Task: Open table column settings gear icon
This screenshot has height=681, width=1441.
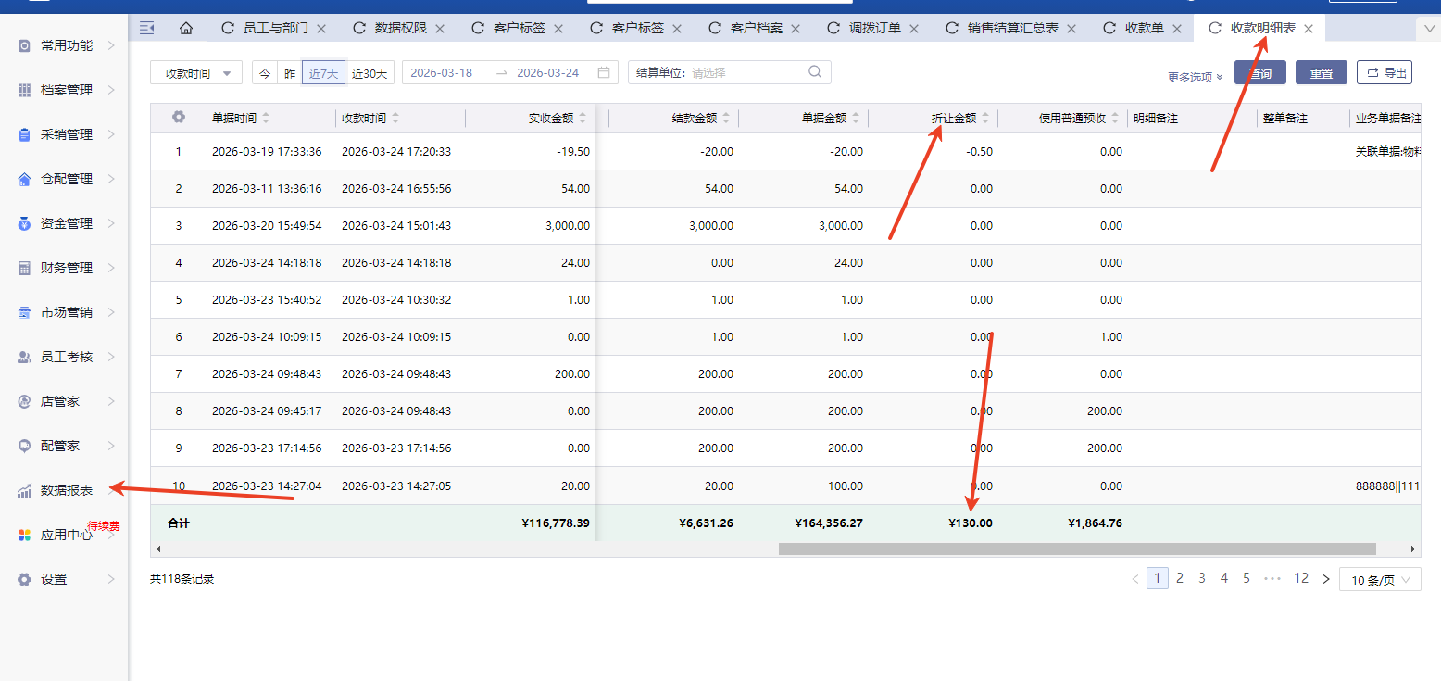Action: point(179,118)
